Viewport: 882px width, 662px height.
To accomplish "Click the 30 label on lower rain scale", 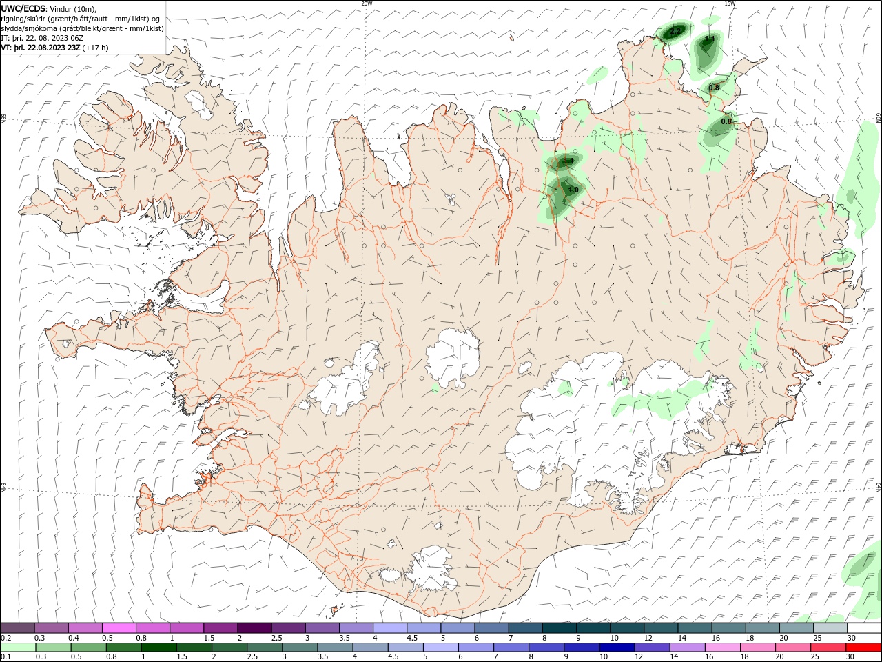I will pyautogui.click(x=852, y=657).
